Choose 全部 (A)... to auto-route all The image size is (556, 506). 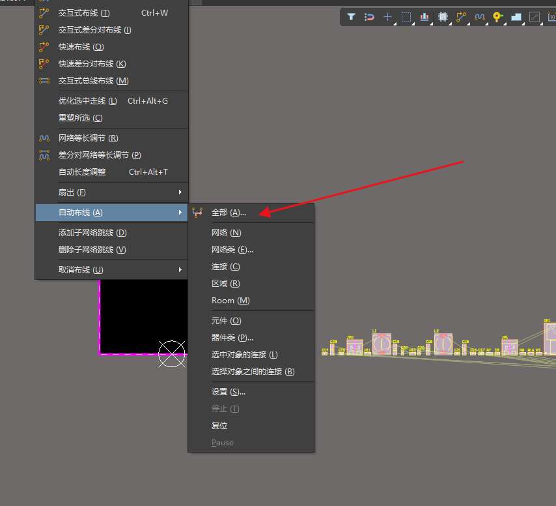pyautogui.click(x=251, y=213)
